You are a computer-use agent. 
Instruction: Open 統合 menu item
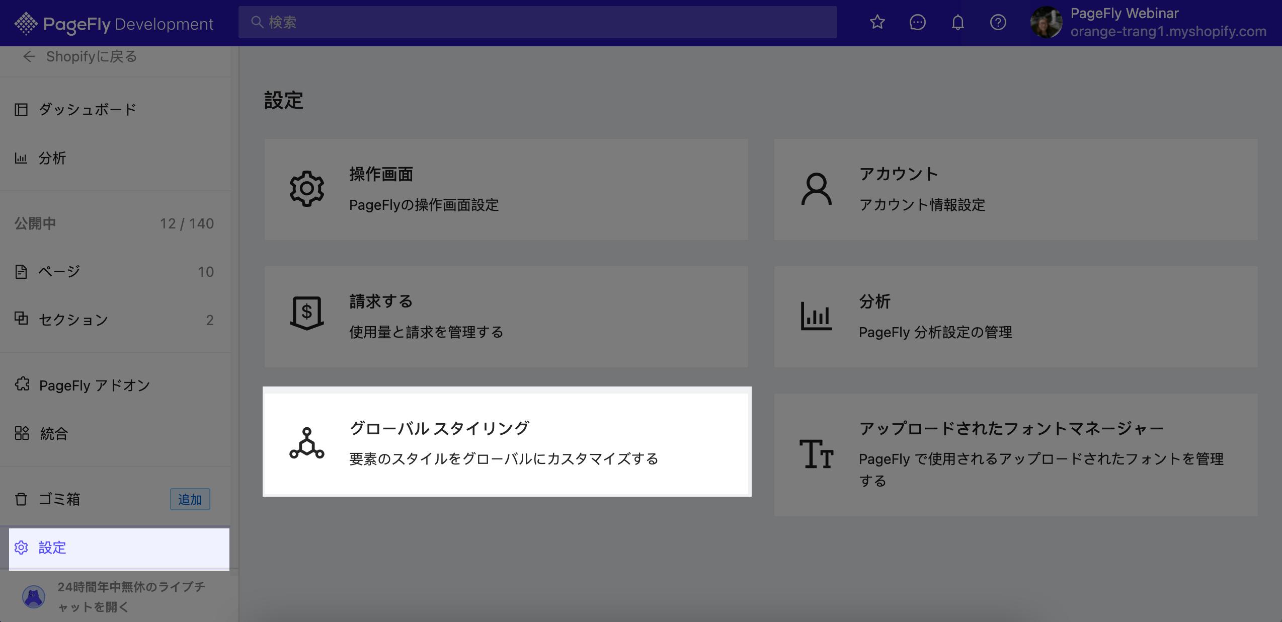pyautogui.click(x=115, y=433)
